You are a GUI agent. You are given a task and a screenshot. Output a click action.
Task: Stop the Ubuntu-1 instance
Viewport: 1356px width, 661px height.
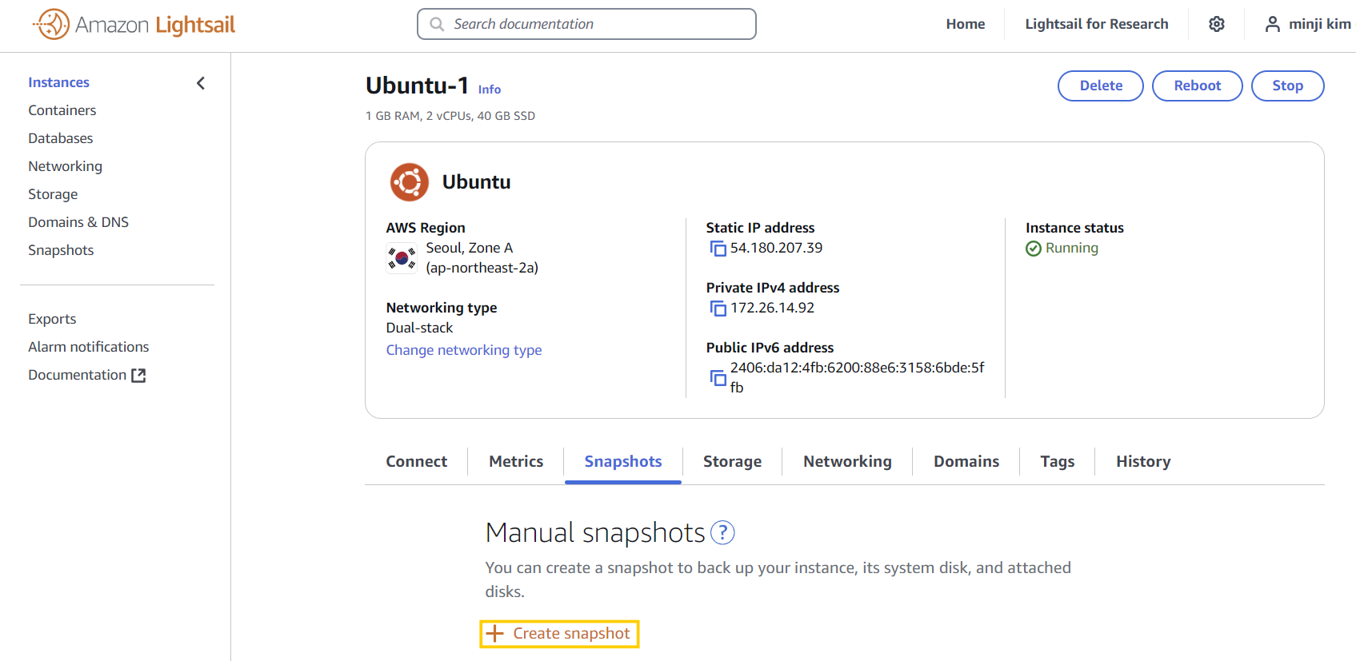[1287, 86]
